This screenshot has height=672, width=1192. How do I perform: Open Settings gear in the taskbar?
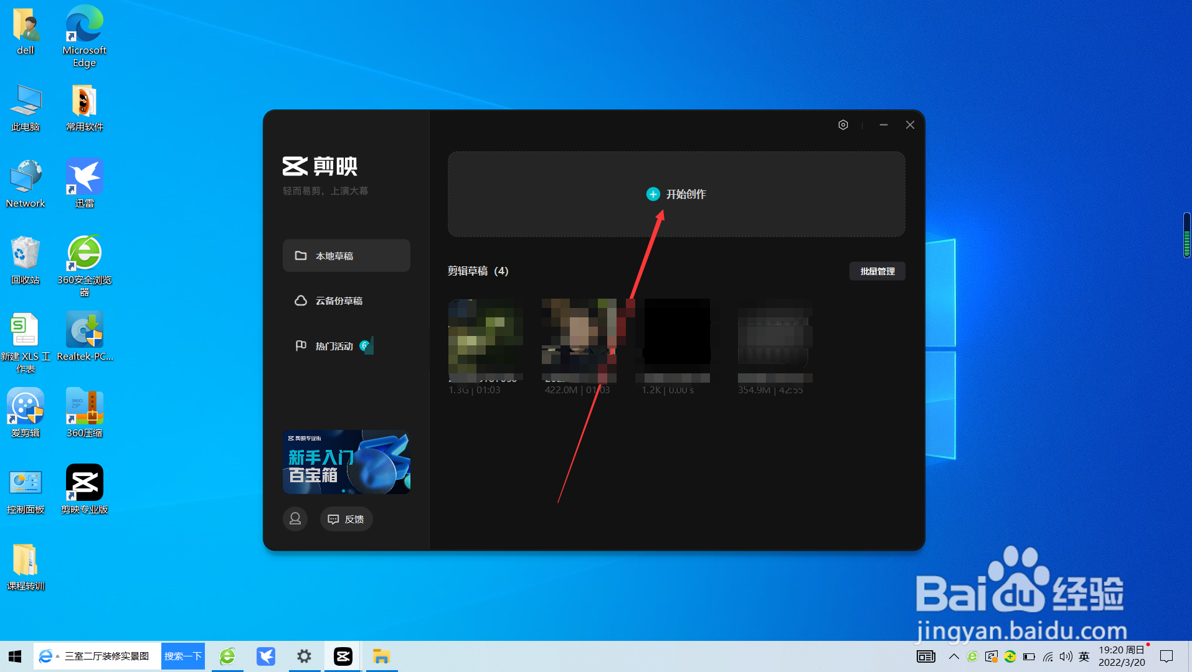pyautogui.click(x=305, y=656)
